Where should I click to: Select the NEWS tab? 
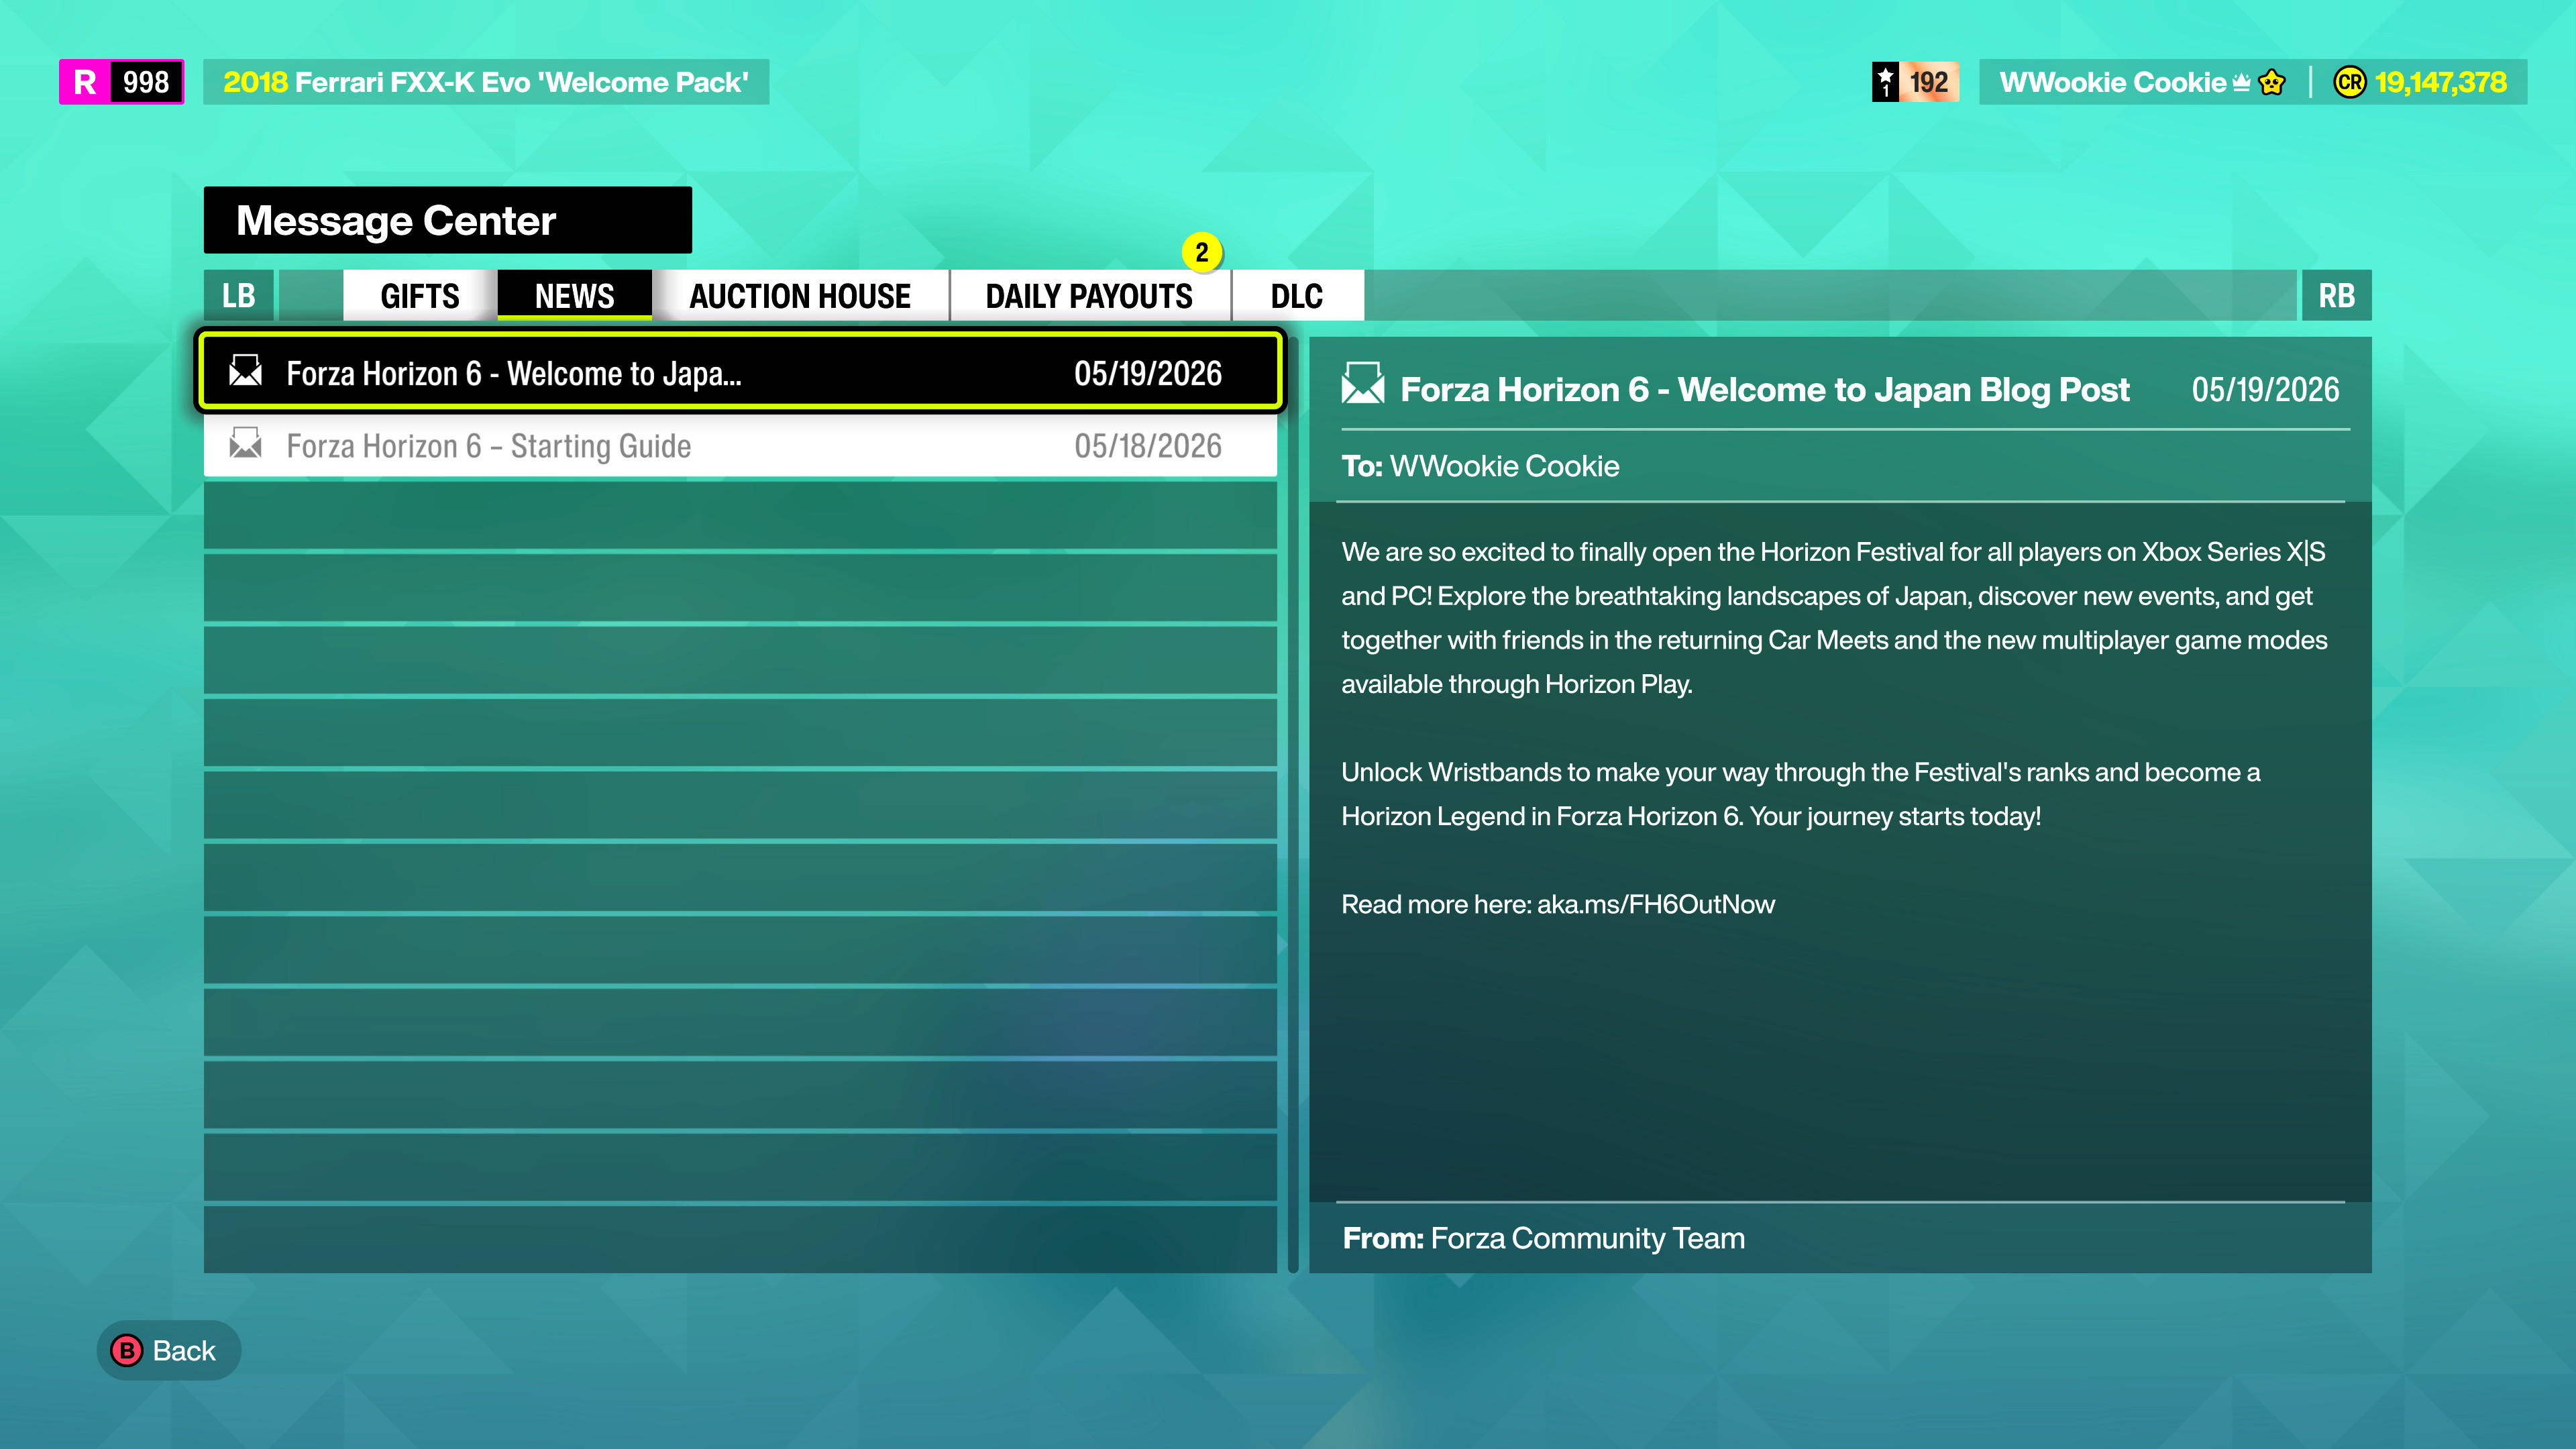click(x=574, y=295)
